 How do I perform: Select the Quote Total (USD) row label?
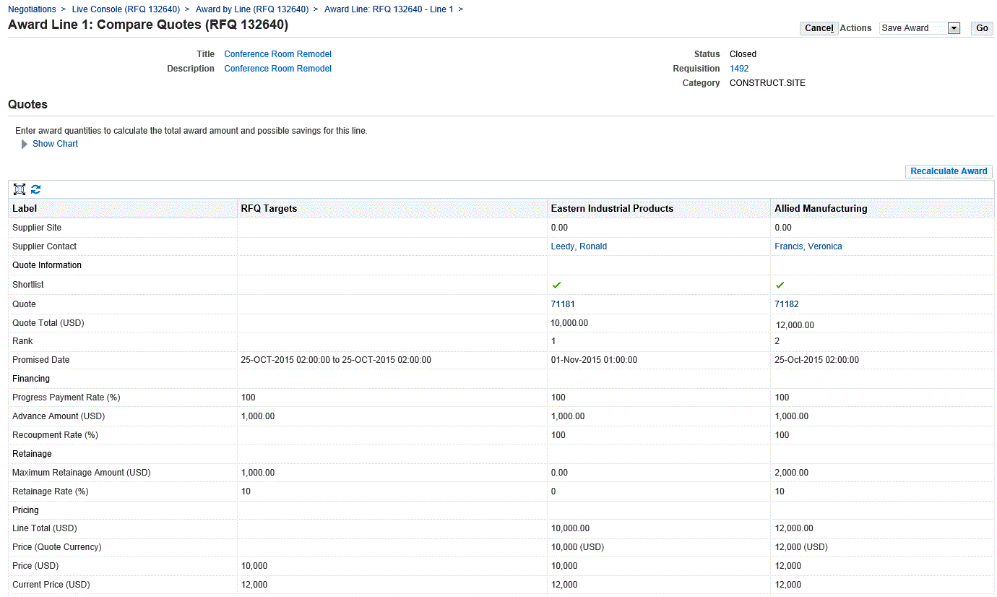(x=48, y=323)
